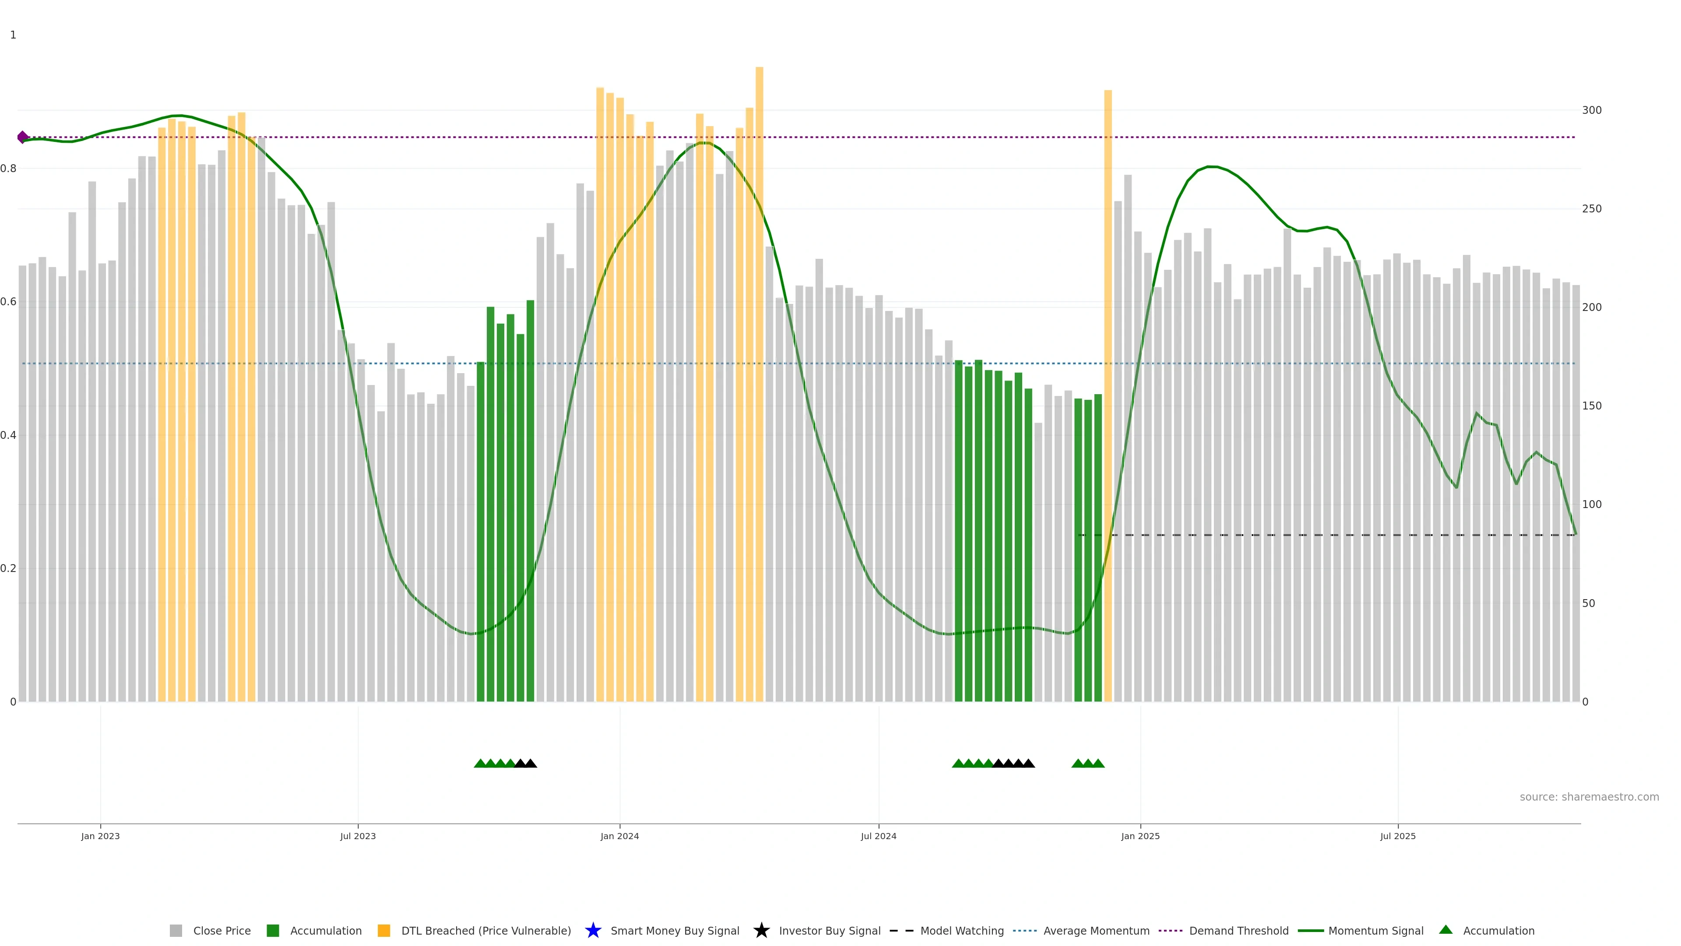The image size is (1681, 946).
Task: Click the Jul 2024 axis label
Action: tap(878, 836)
